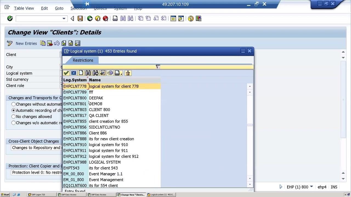Select the EHPCLNT800 DEEPAK row
351x197 pixels.
coord(112,98)
